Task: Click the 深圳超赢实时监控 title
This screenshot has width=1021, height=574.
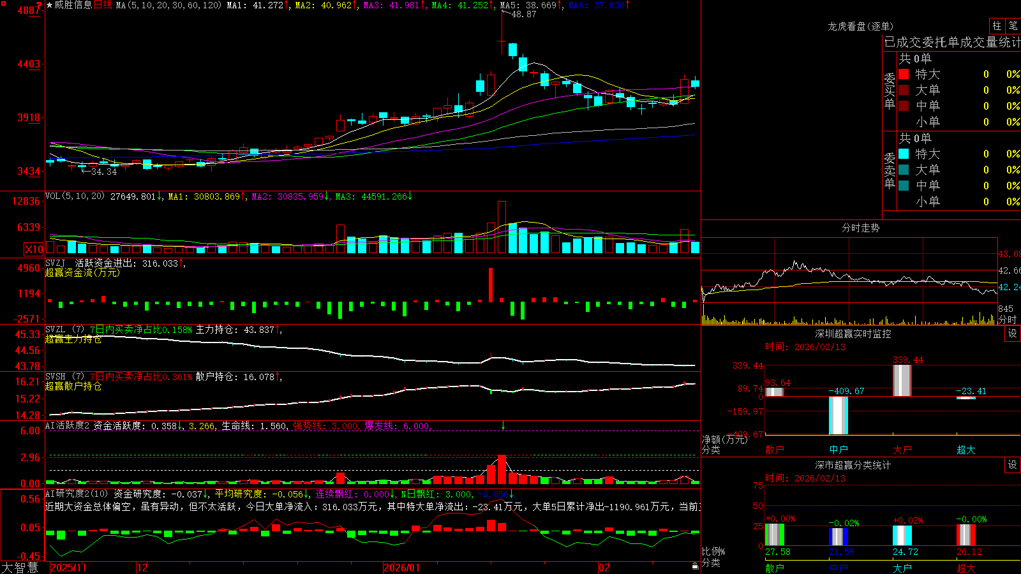Action: pos(853,334)
